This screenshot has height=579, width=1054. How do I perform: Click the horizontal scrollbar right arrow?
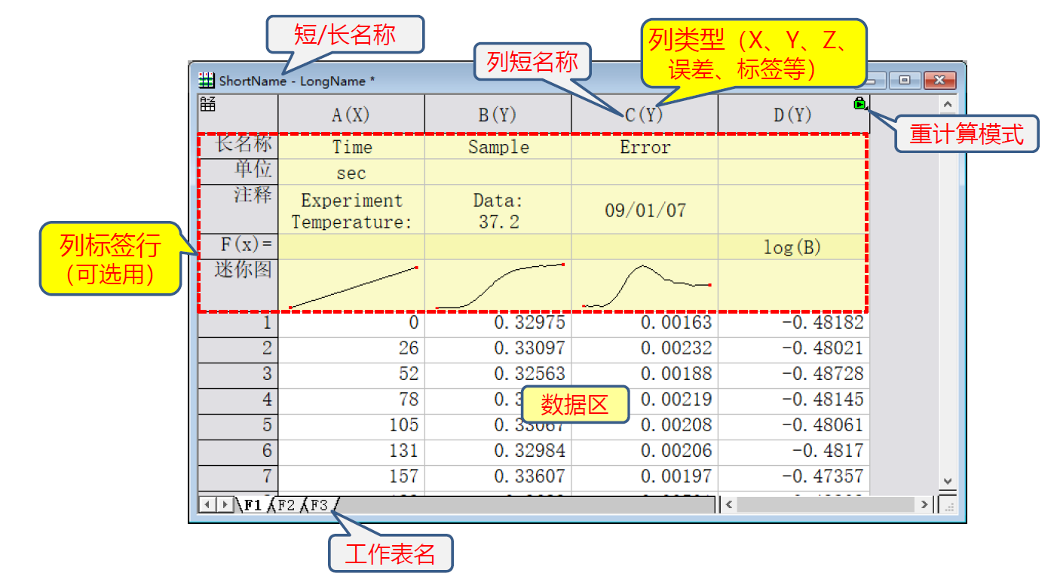coord(924,504)
